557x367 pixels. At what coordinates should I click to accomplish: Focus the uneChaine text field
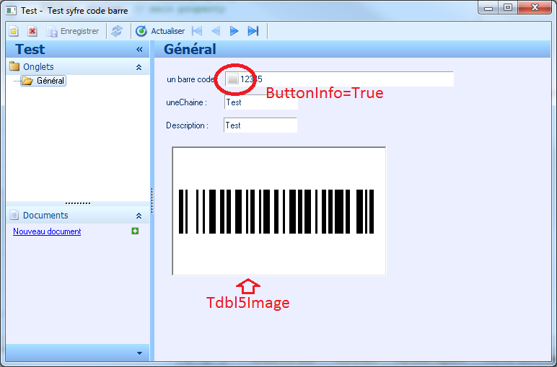[x=260, y=102]
